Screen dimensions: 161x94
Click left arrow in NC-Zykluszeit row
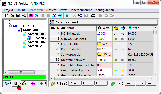(x=116, y=34)
